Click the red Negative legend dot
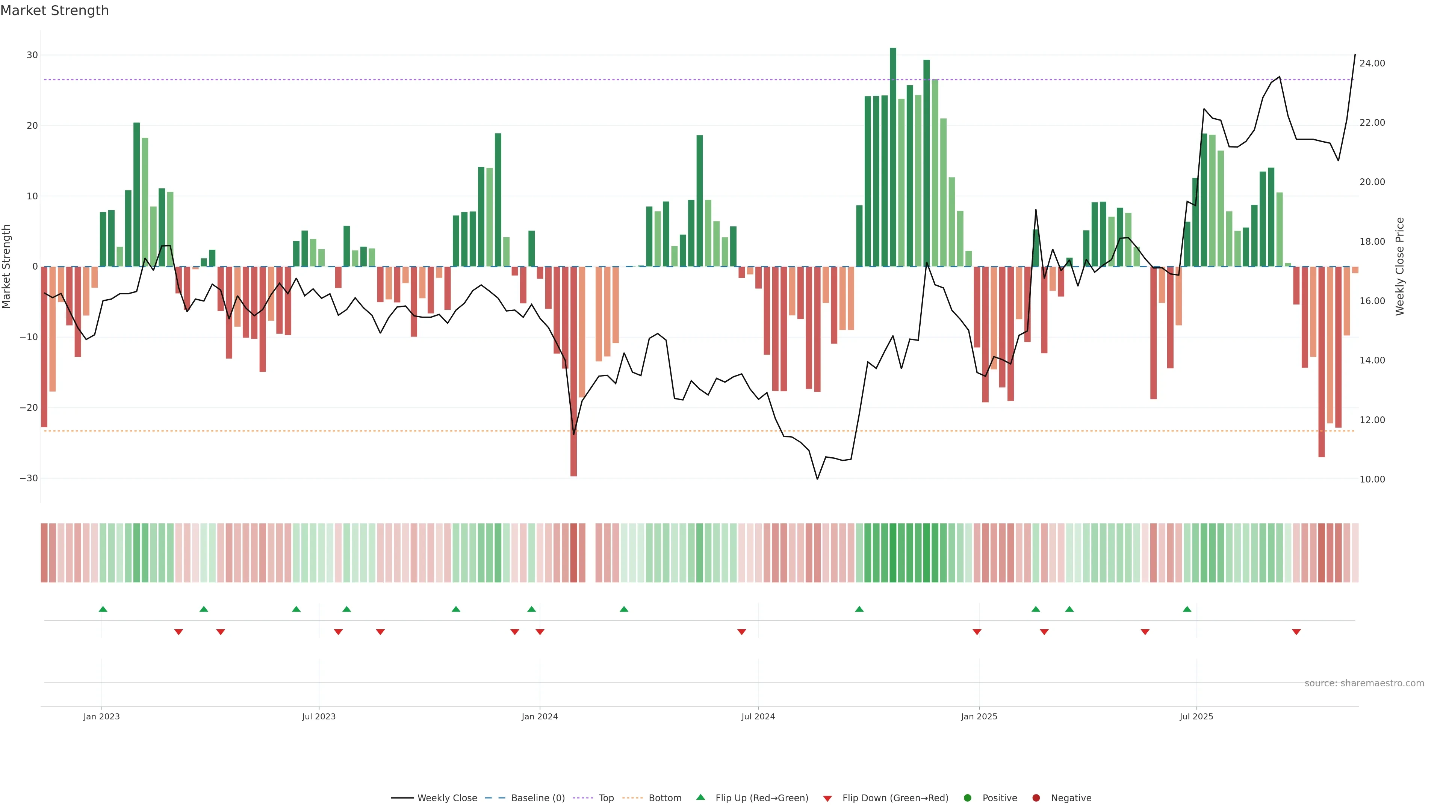 tap(1036, 798)
